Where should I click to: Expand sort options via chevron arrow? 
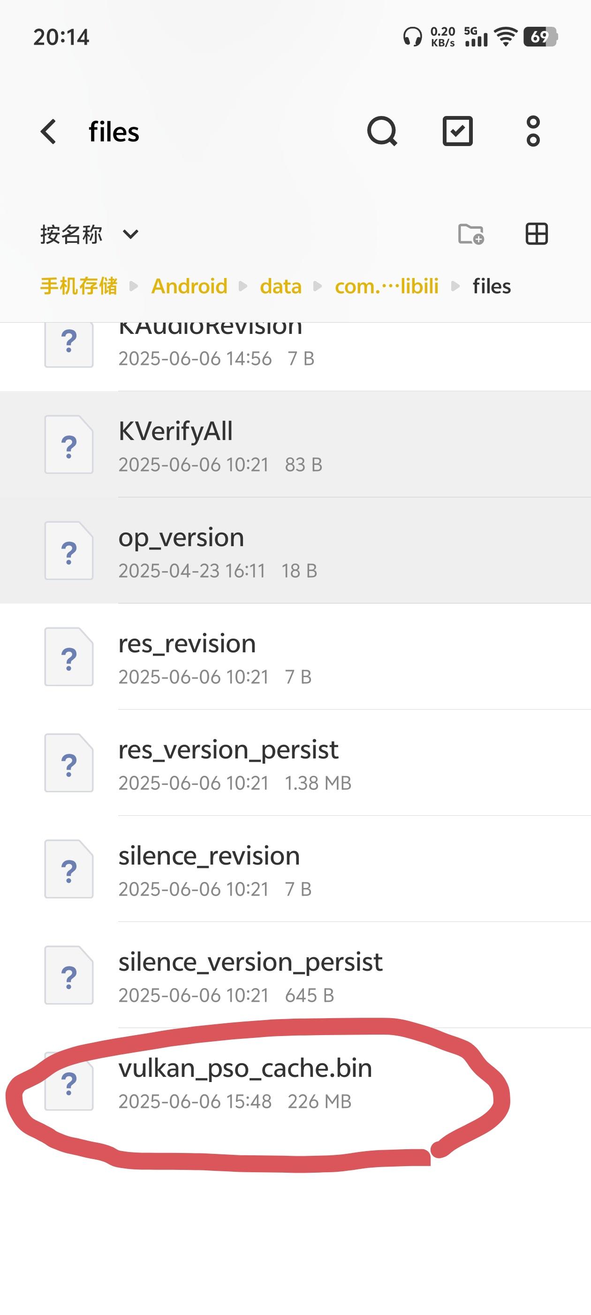[130, 235]
